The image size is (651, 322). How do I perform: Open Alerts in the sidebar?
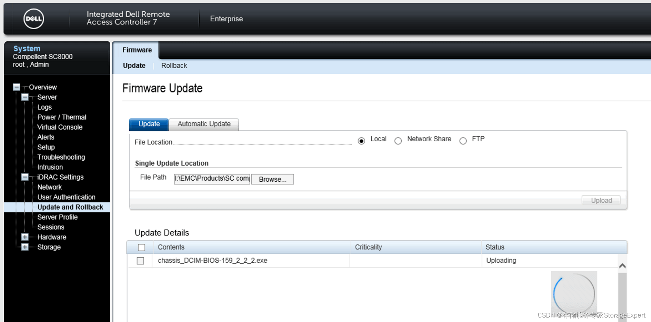click(x=46, y=137)
